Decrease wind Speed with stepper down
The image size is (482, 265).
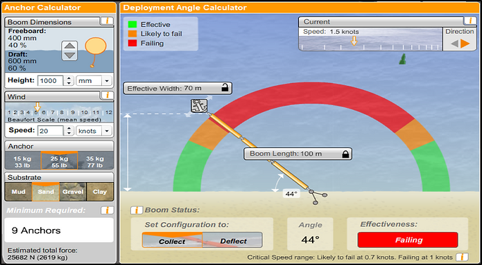tap(69, 134)
